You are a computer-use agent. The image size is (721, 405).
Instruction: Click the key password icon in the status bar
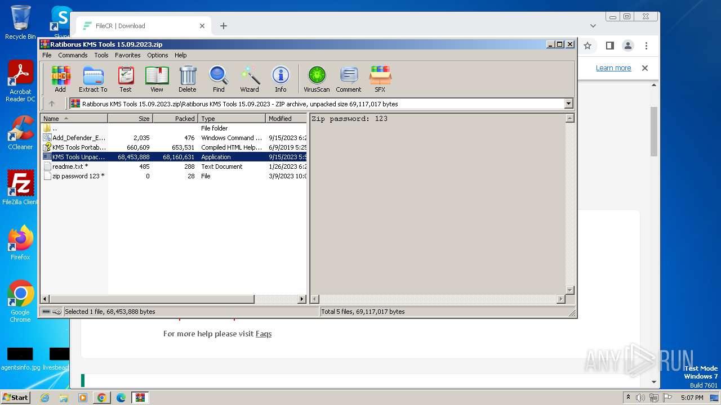point(56,312)
